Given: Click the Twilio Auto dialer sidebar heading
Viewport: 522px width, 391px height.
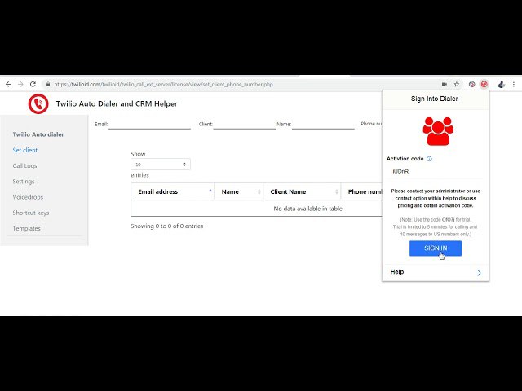Looking at the screenshot, I should (38, 134).
